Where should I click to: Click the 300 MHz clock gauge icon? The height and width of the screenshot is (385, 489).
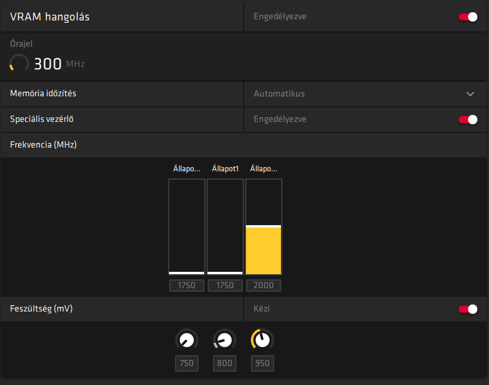tap(19, 64)
